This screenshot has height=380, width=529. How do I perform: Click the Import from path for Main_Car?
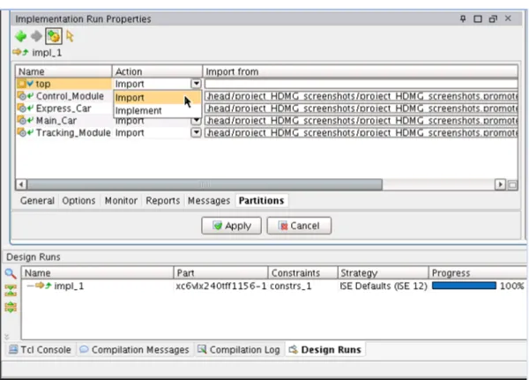[x=361, y=121]
